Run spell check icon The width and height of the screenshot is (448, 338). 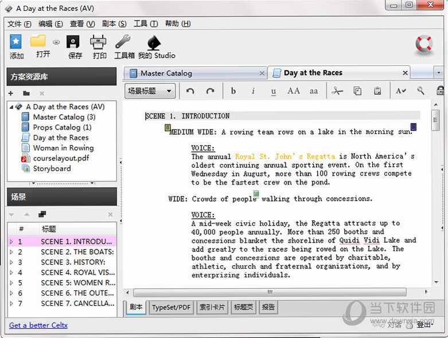(x=400, y=91)
